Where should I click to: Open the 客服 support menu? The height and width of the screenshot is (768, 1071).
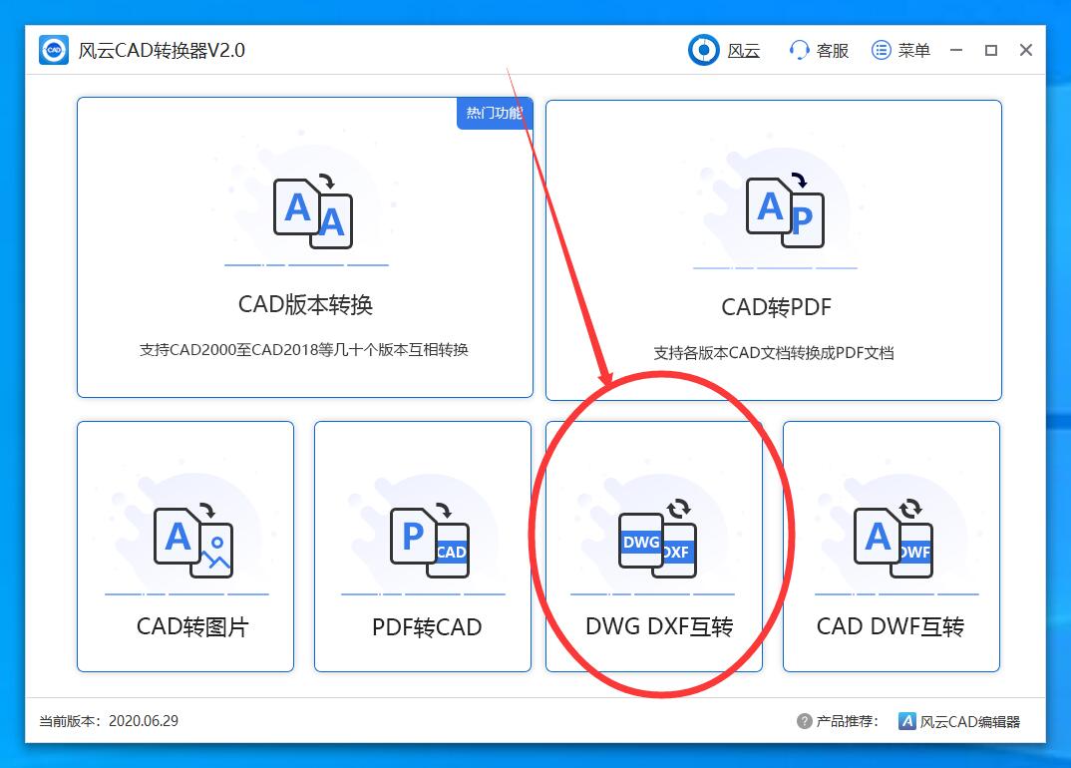[832, 51]
